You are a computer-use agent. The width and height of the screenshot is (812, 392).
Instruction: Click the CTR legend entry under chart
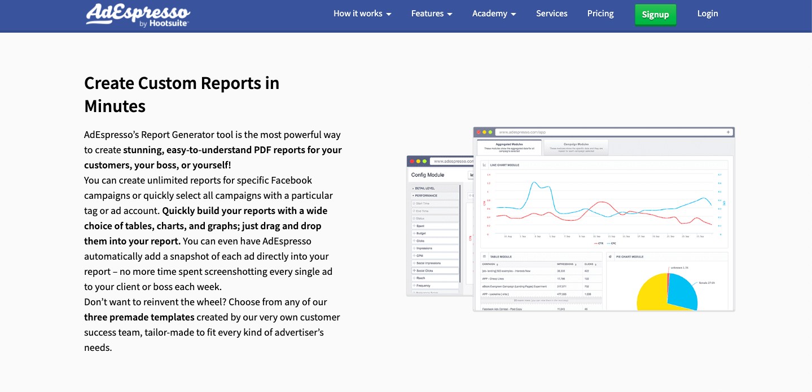click(599, 243)
